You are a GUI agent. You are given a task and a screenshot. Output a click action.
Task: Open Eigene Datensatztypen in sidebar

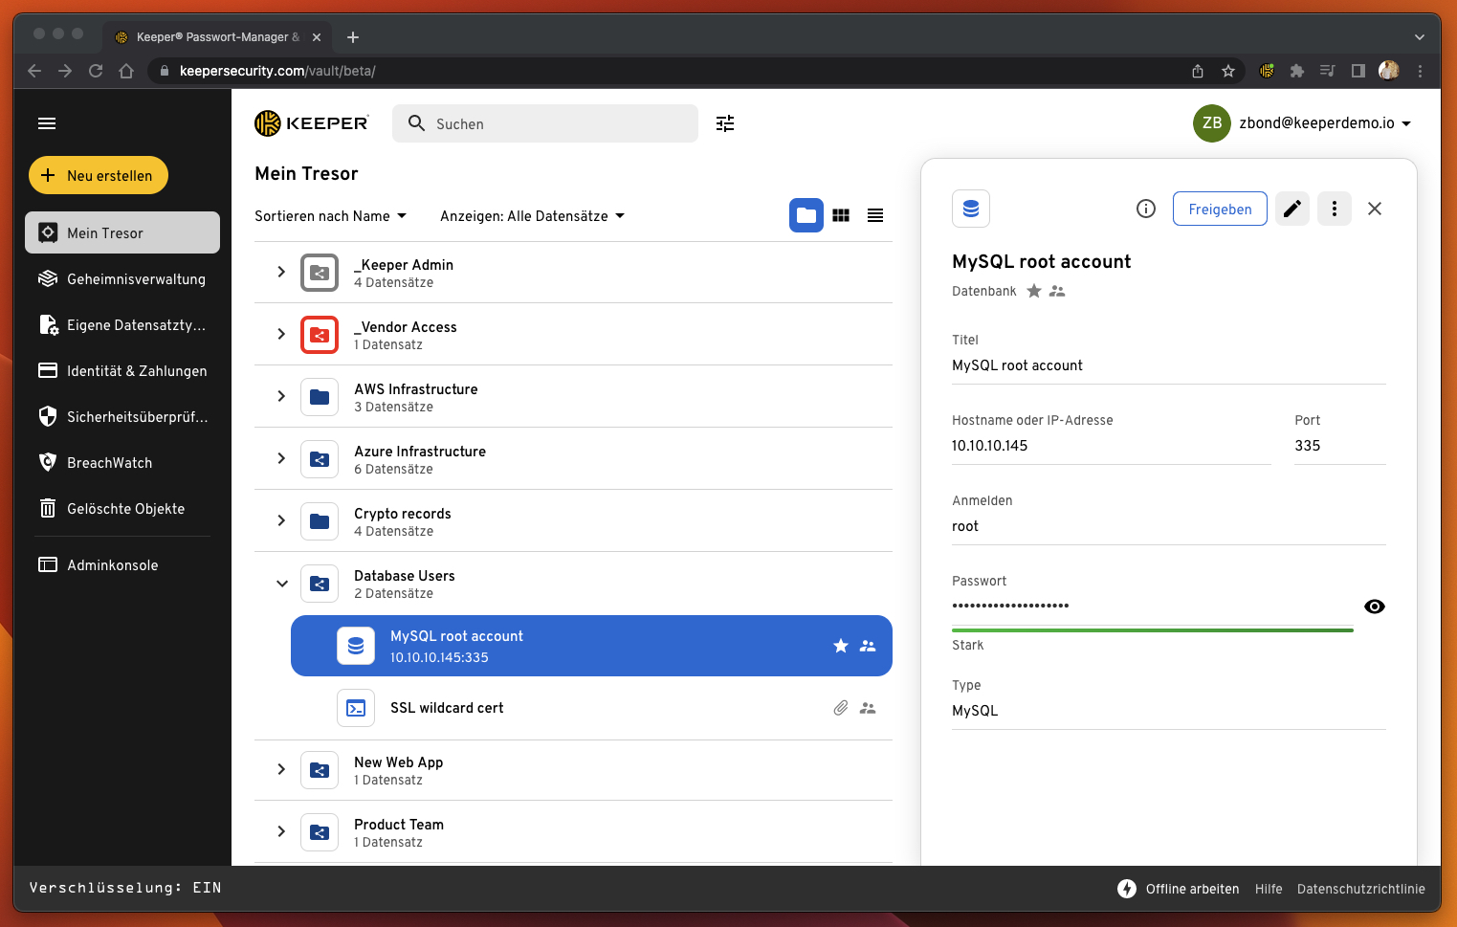click(x=122, y=324)
